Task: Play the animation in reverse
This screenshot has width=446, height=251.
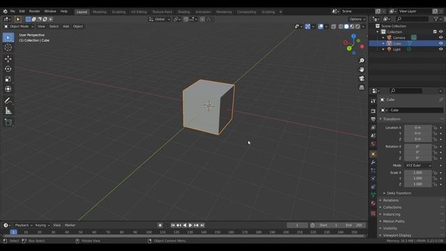Action: click(x=185, y=225)
